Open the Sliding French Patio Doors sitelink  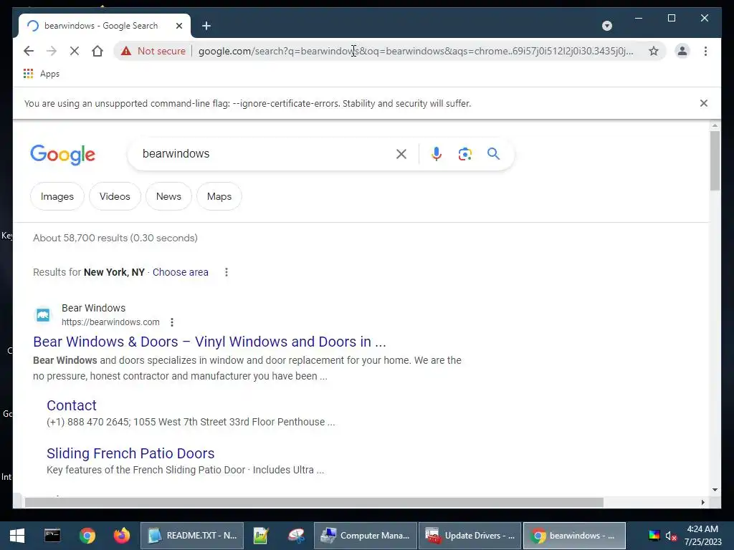point(130,453)
